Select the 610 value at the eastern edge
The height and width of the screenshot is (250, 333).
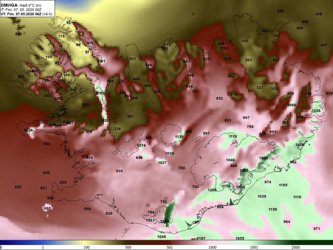coord(329,93)
